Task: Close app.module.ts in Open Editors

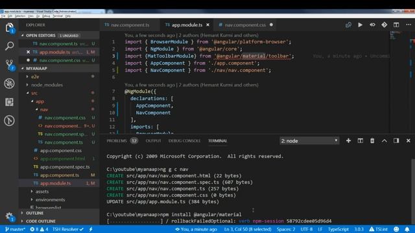Action: pos(28,52)
